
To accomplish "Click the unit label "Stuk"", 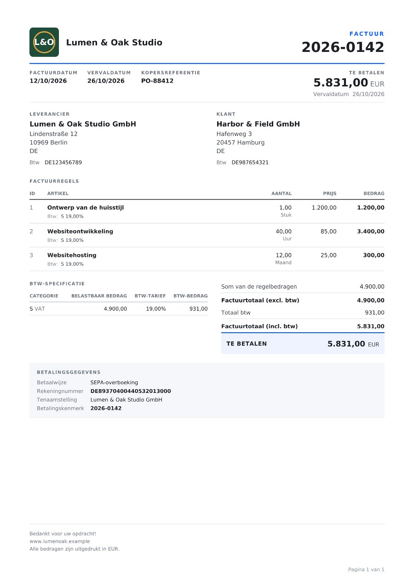I will click(286, 215).
